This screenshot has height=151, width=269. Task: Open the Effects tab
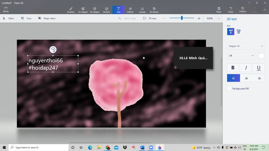[x=130, y=10]
